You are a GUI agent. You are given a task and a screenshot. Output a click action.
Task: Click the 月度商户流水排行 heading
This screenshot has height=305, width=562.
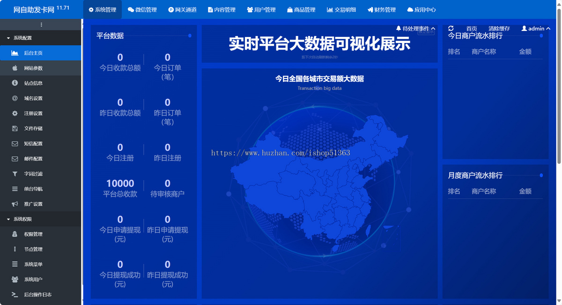(475, 175)
